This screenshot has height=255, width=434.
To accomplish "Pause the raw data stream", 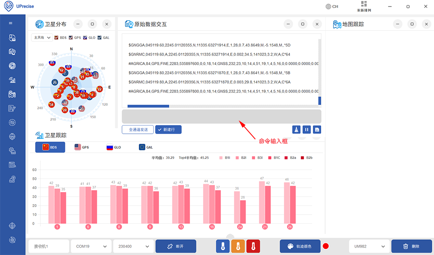I will tap(307, 129).
